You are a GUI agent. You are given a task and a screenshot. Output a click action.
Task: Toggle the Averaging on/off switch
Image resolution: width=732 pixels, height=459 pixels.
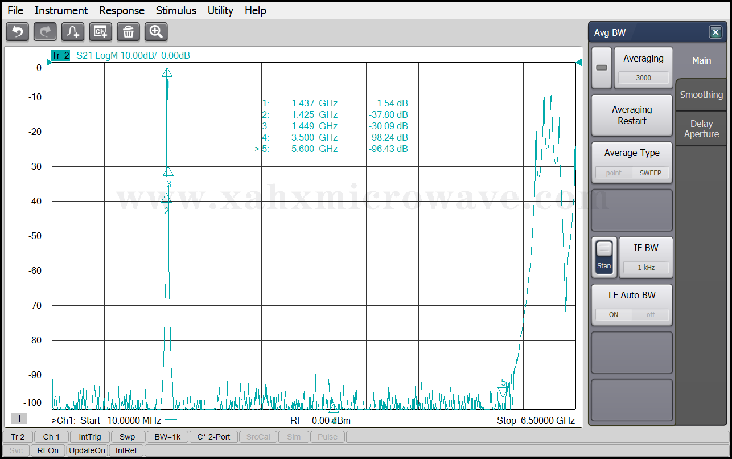[x=602, y=68]
